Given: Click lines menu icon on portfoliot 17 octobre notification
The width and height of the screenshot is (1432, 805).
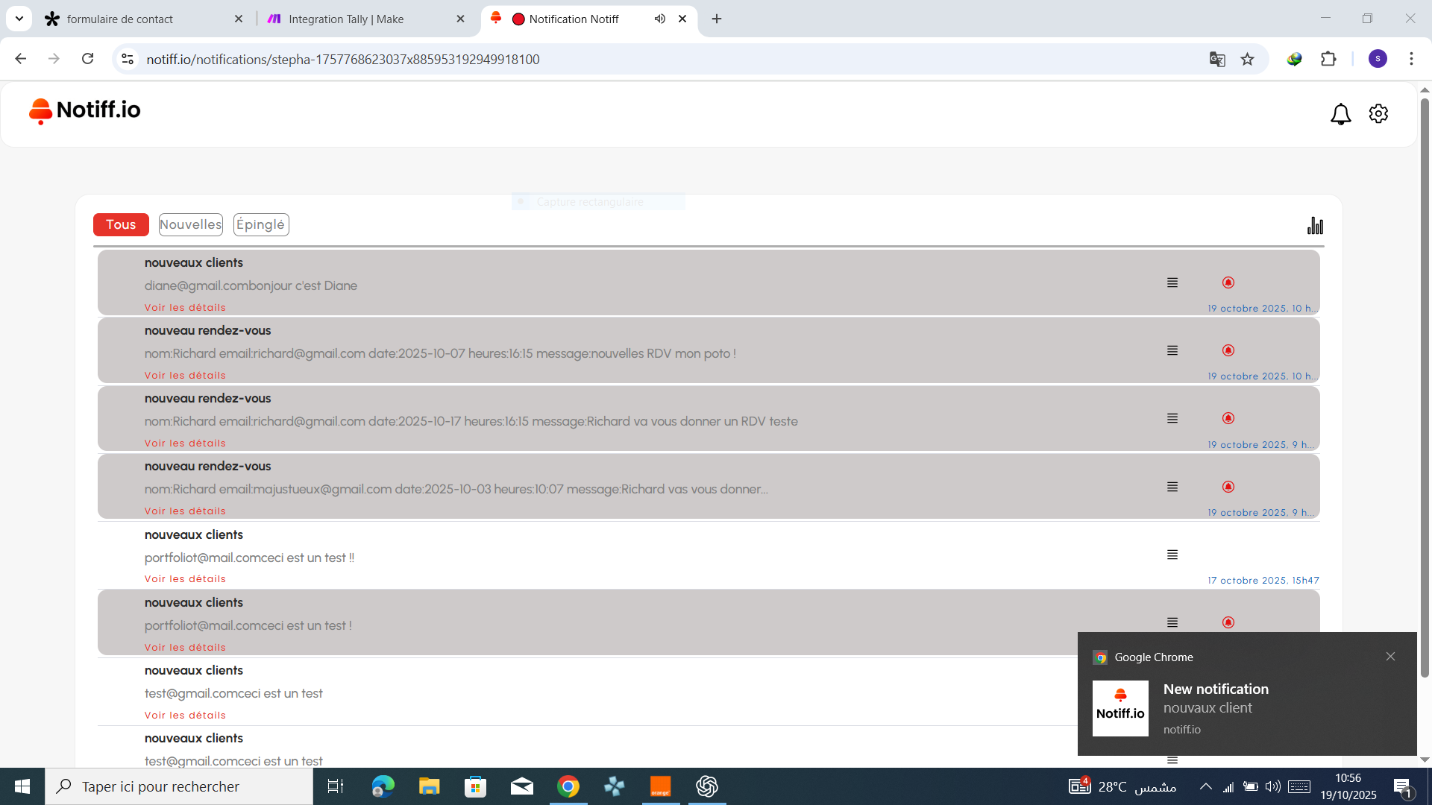Looking at the screenshot, I should point(1172,555).
